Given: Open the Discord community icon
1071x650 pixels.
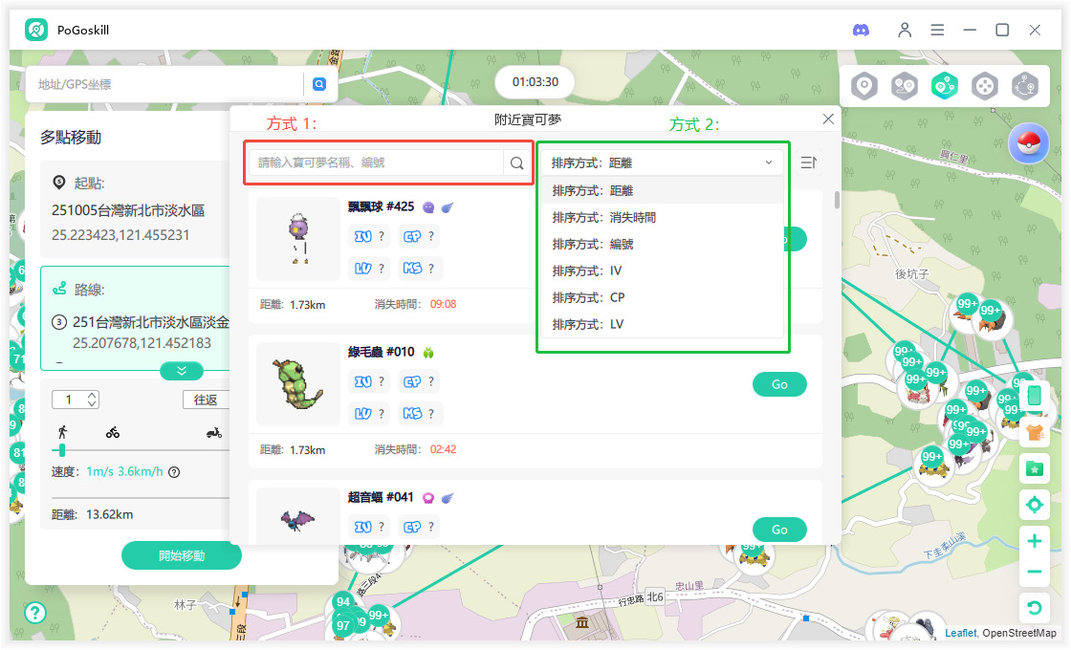Looking at the screenshot, I should click(x=861, y=30).
